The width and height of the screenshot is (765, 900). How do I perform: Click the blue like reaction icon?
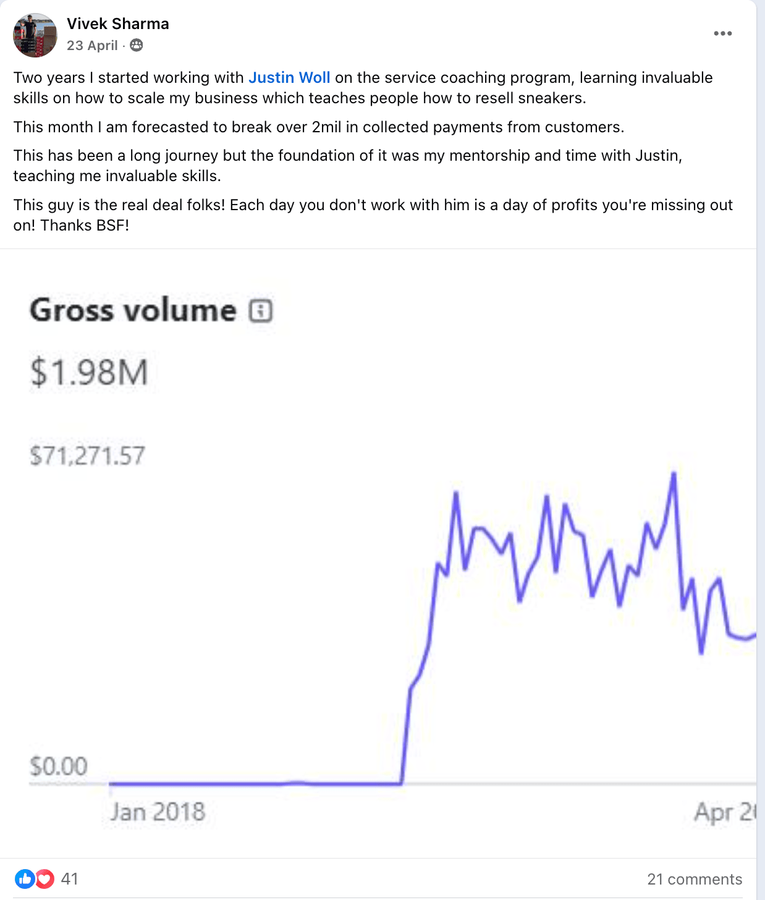point(25,878)
